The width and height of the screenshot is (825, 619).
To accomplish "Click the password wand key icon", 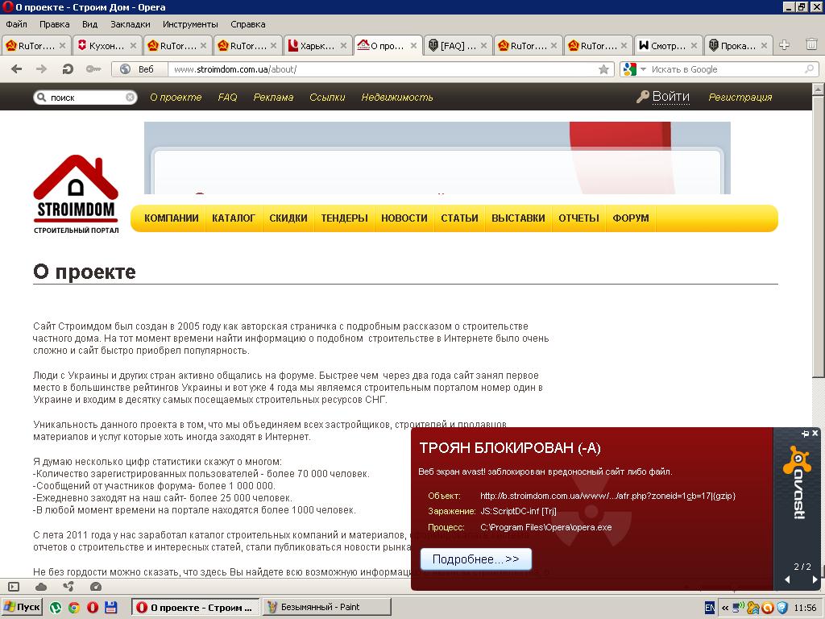I will pyautogui.click(x=93, y=69).
